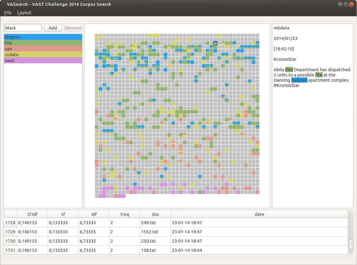Viewport: 357px width, 265px height.
Task: Click the "KronosStar" author line below the timestamp
Action: [x=285, y=59]
